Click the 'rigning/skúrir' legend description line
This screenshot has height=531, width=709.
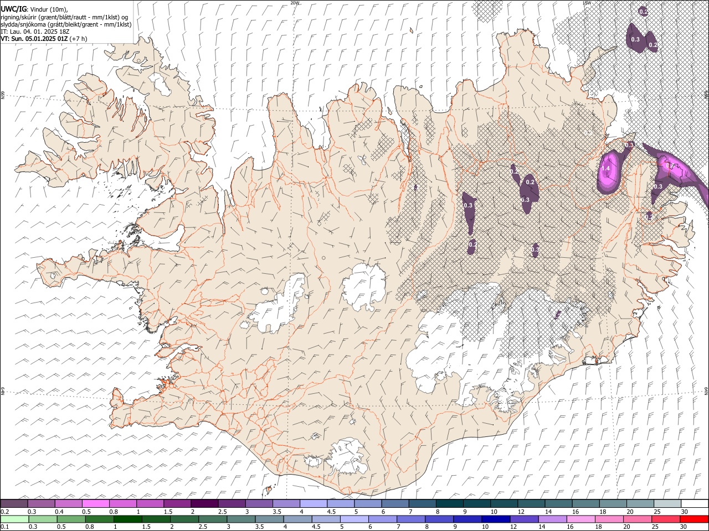tap(64, 17)
